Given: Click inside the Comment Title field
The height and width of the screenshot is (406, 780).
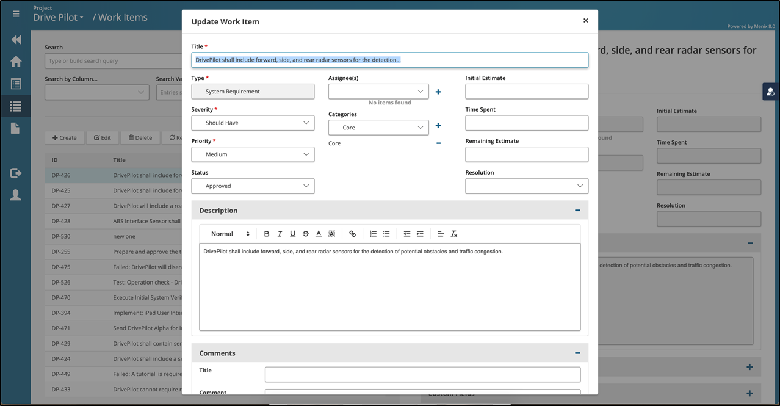Looking at the screenshot, I should click(422, 374).
